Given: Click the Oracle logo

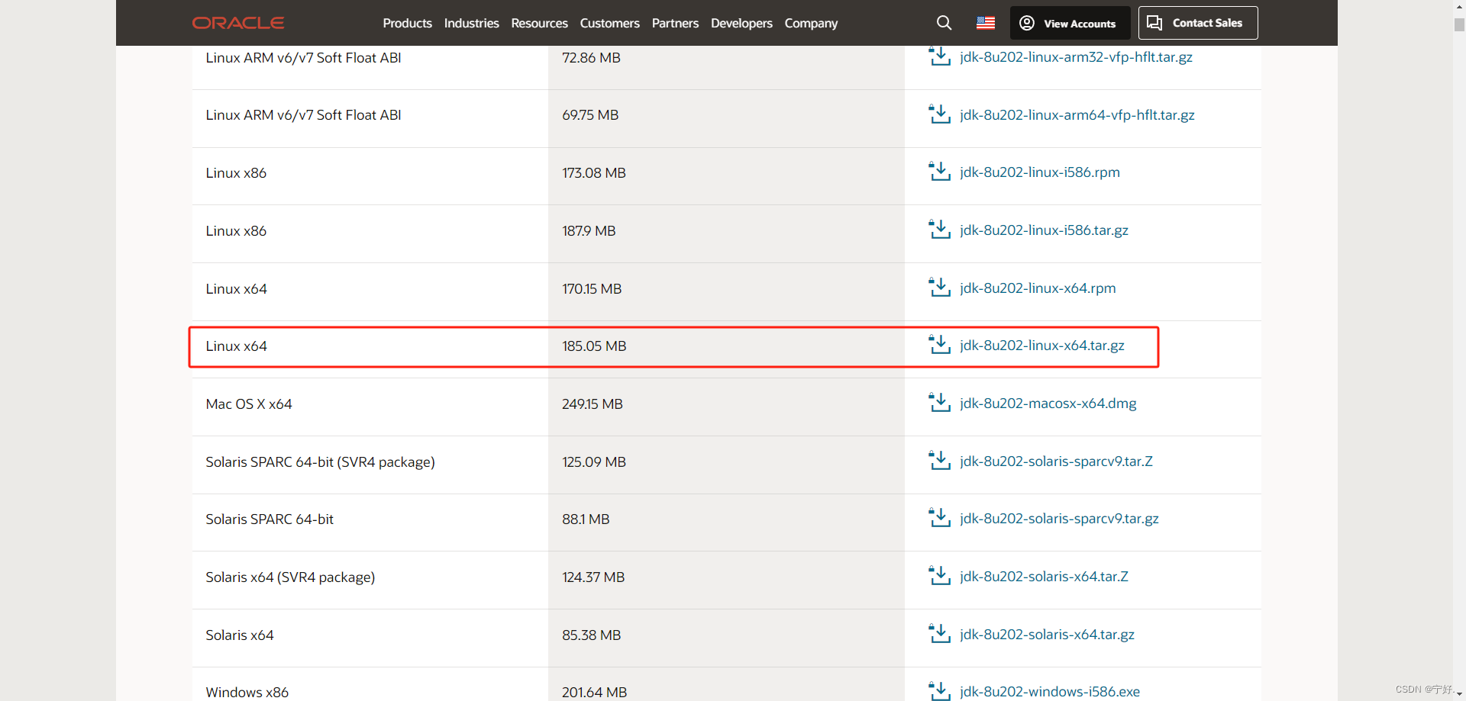Looking at the screenshot, I should coord(238,23).
